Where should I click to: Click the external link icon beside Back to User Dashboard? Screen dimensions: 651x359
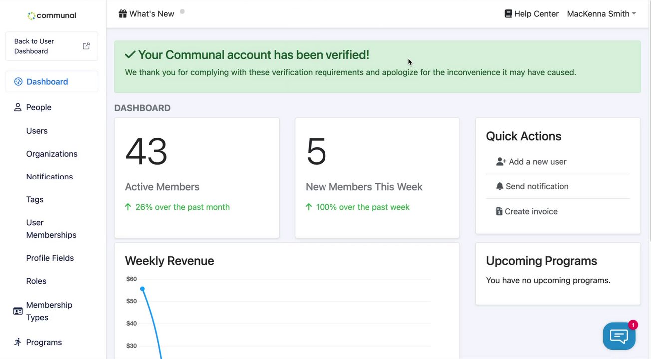[86, 46]
